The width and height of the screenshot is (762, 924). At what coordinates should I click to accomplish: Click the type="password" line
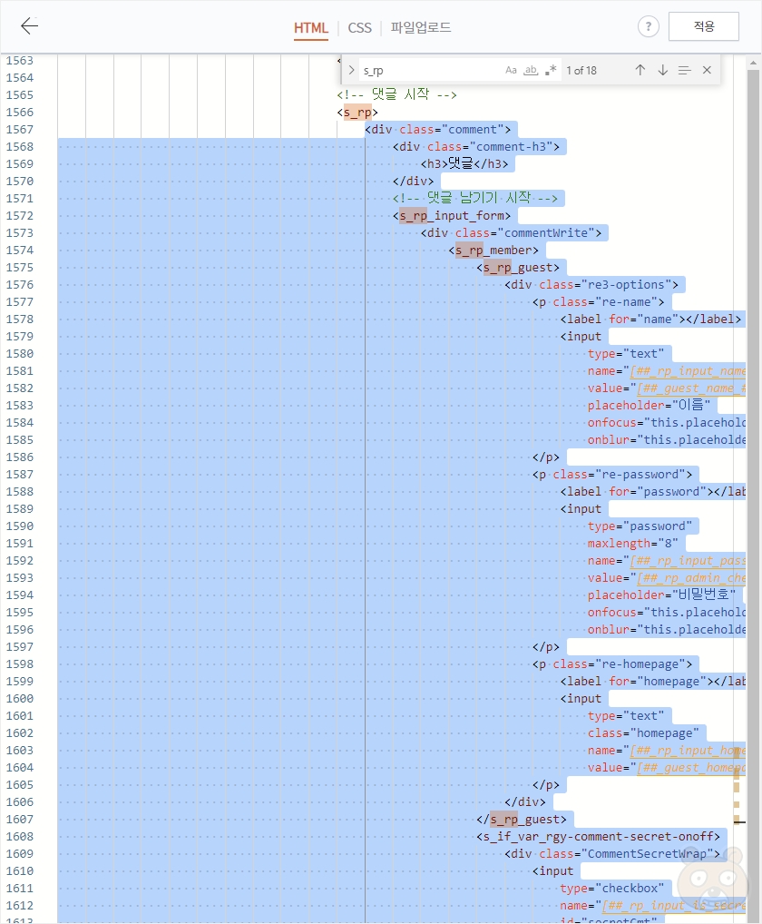point(640,526)
